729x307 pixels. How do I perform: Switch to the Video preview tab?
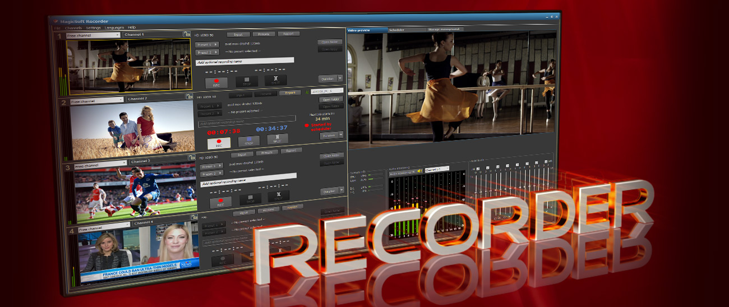(x=367, y=30)
